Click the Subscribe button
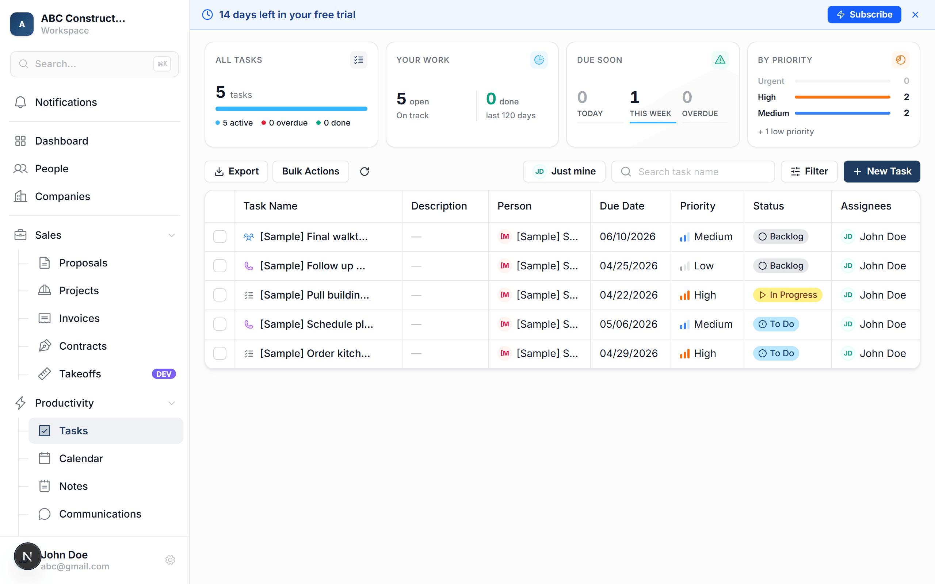 coord(864,15)
